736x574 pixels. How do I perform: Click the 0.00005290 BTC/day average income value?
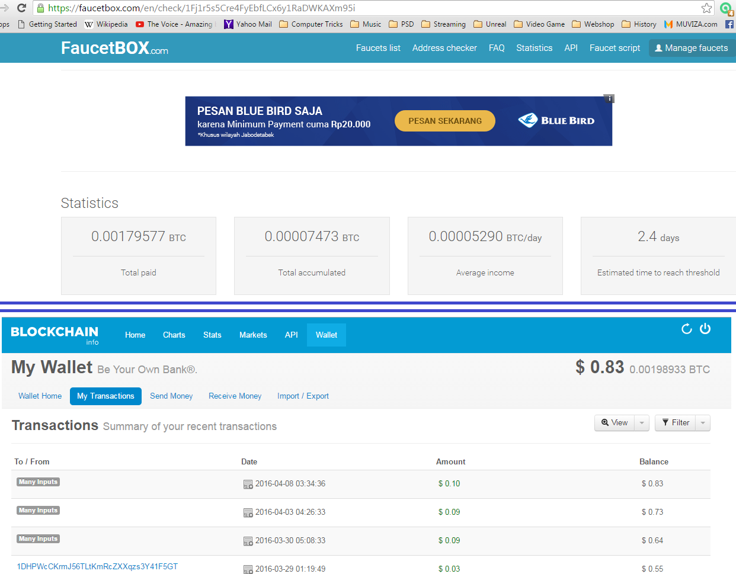pyautogui.click(x=485, y=237)
